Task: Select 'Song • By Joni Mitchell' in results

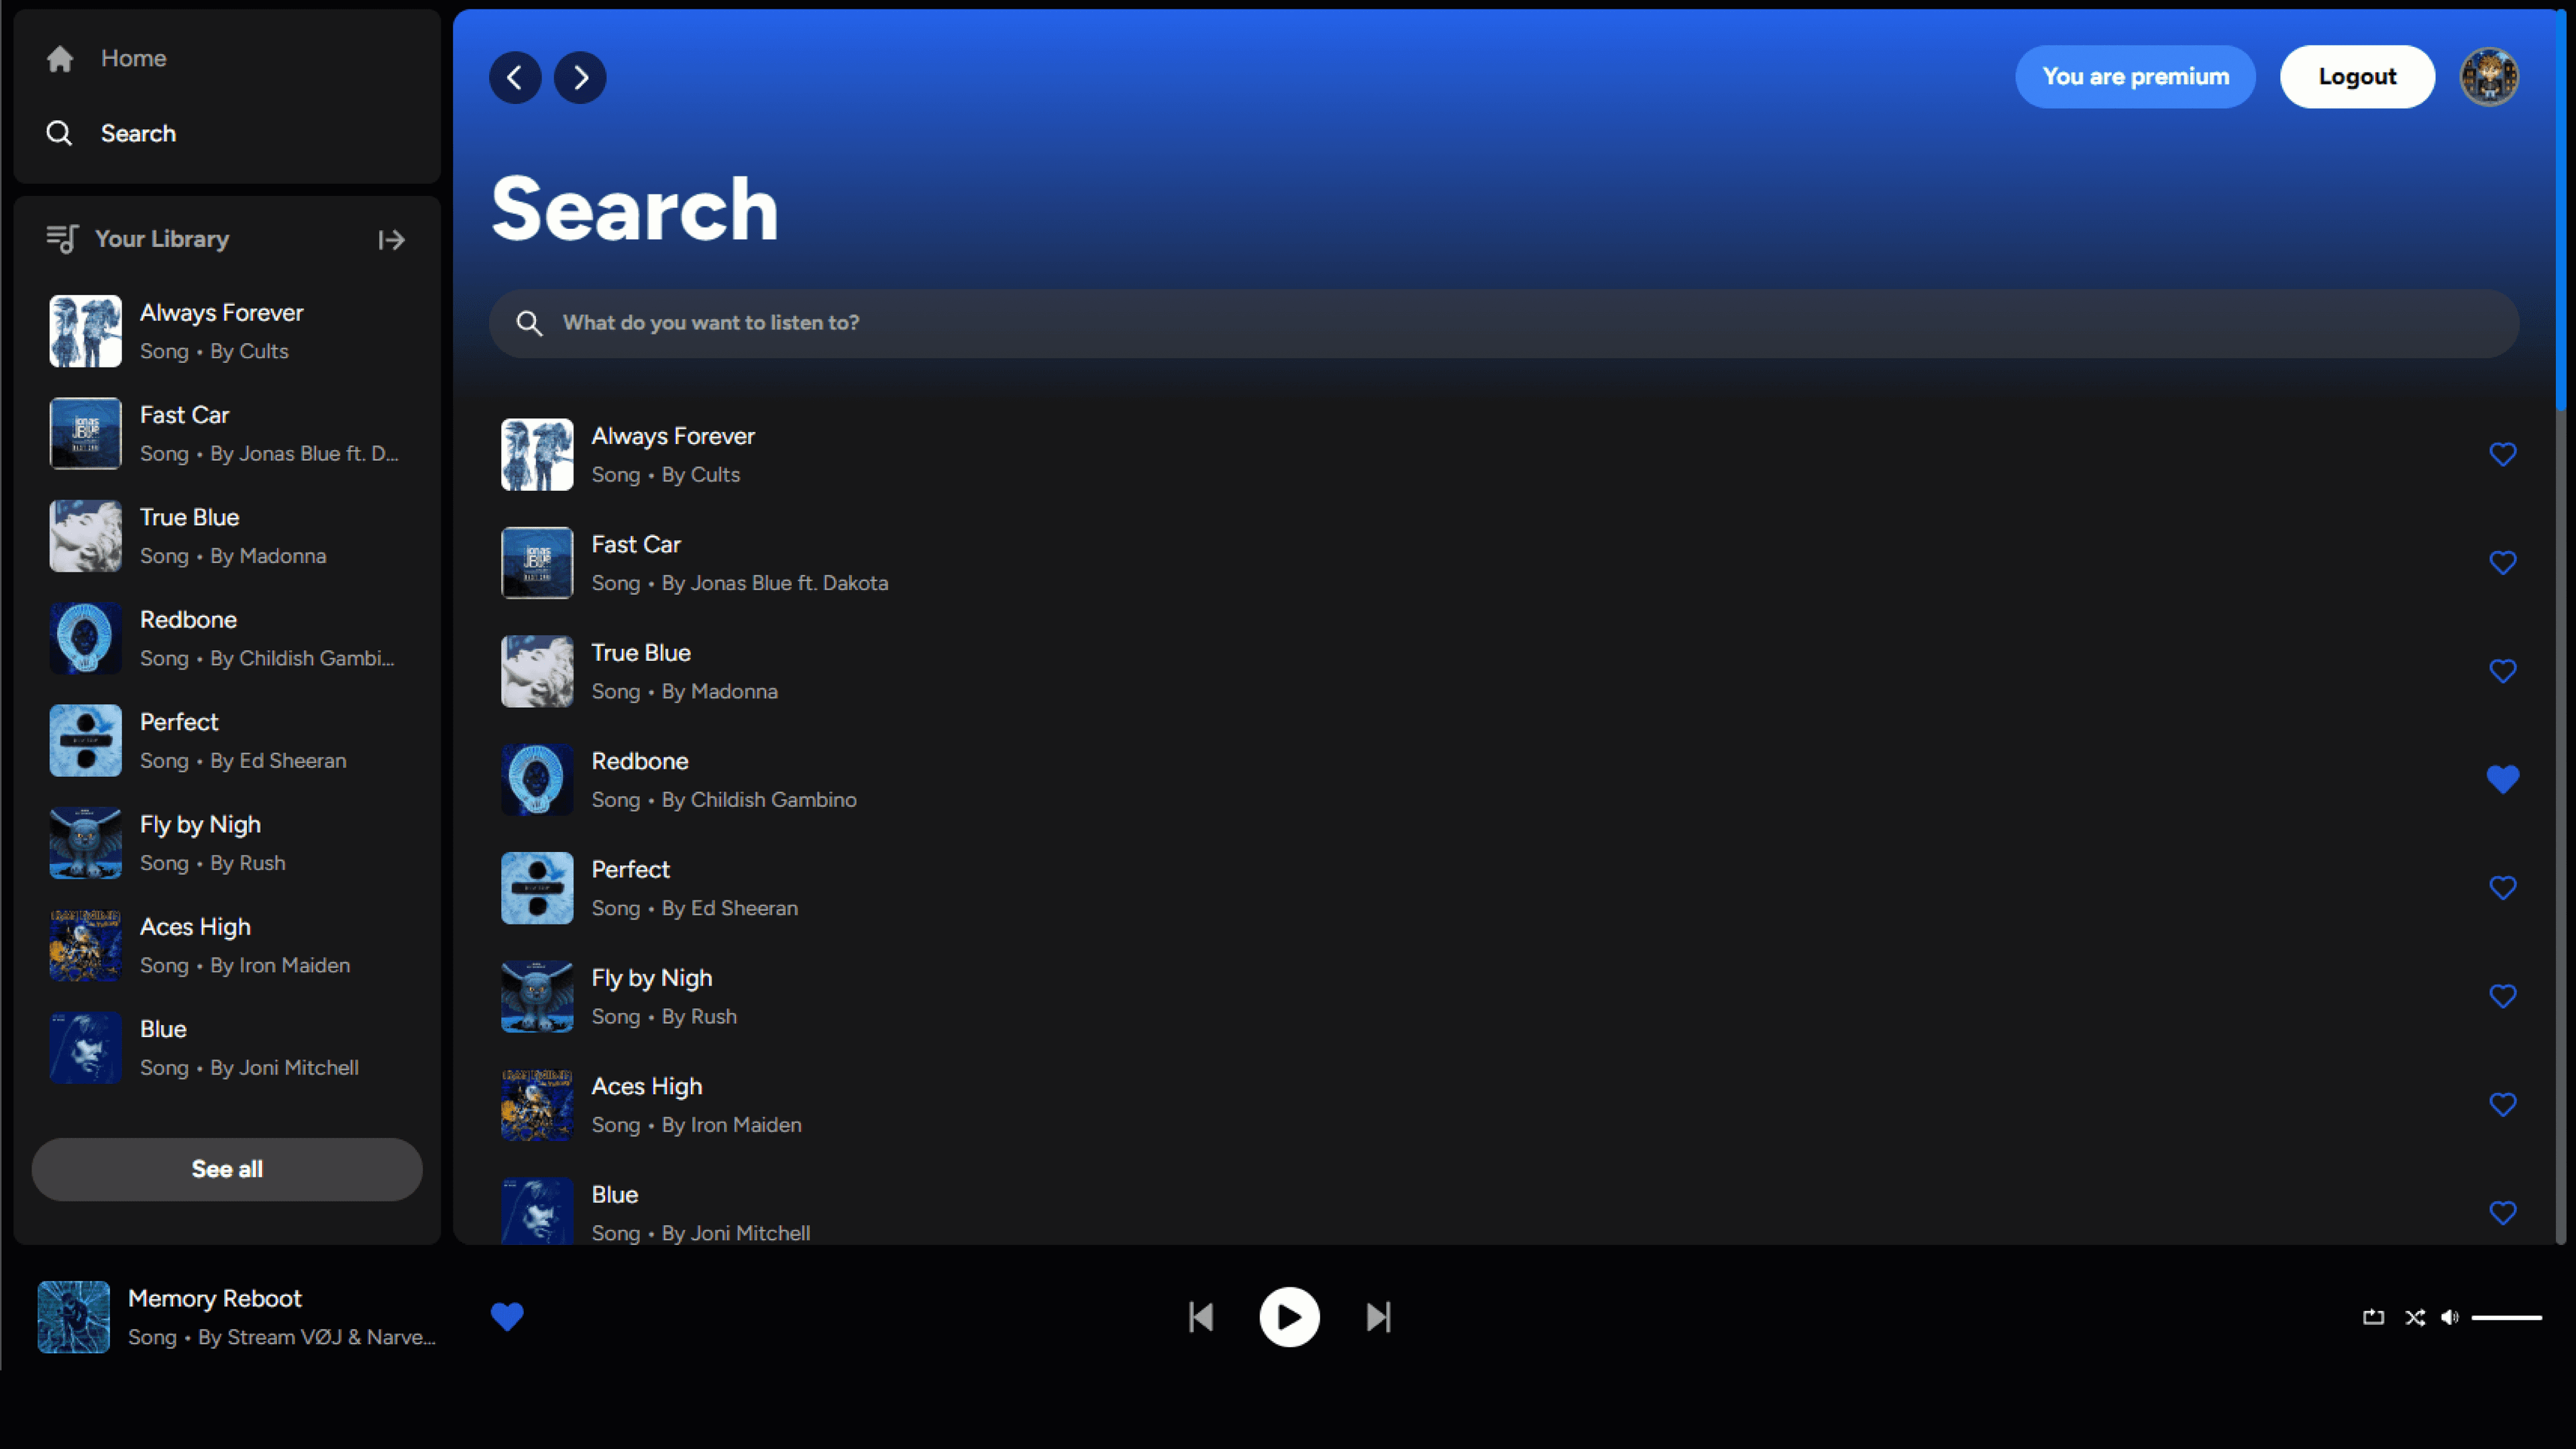Action: 701,1233
